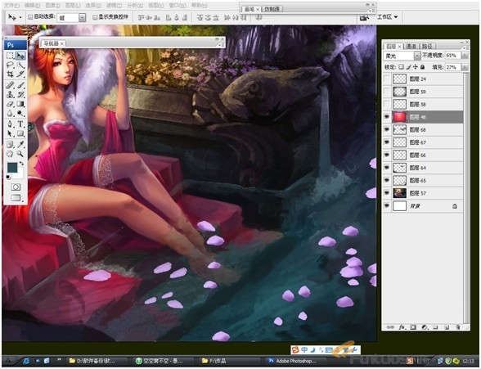481x369 pixels.
Task: Click lock all icon in Layers panel
Action: coord(422,66)
